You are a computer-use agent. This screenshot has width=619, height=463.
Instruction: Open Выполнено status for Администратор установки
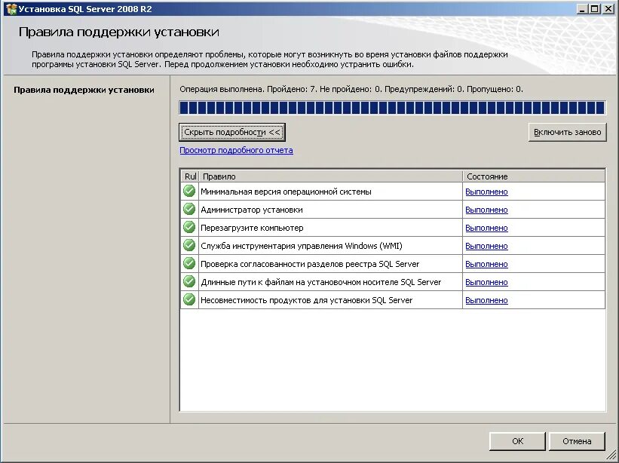[x=486, y=210]
